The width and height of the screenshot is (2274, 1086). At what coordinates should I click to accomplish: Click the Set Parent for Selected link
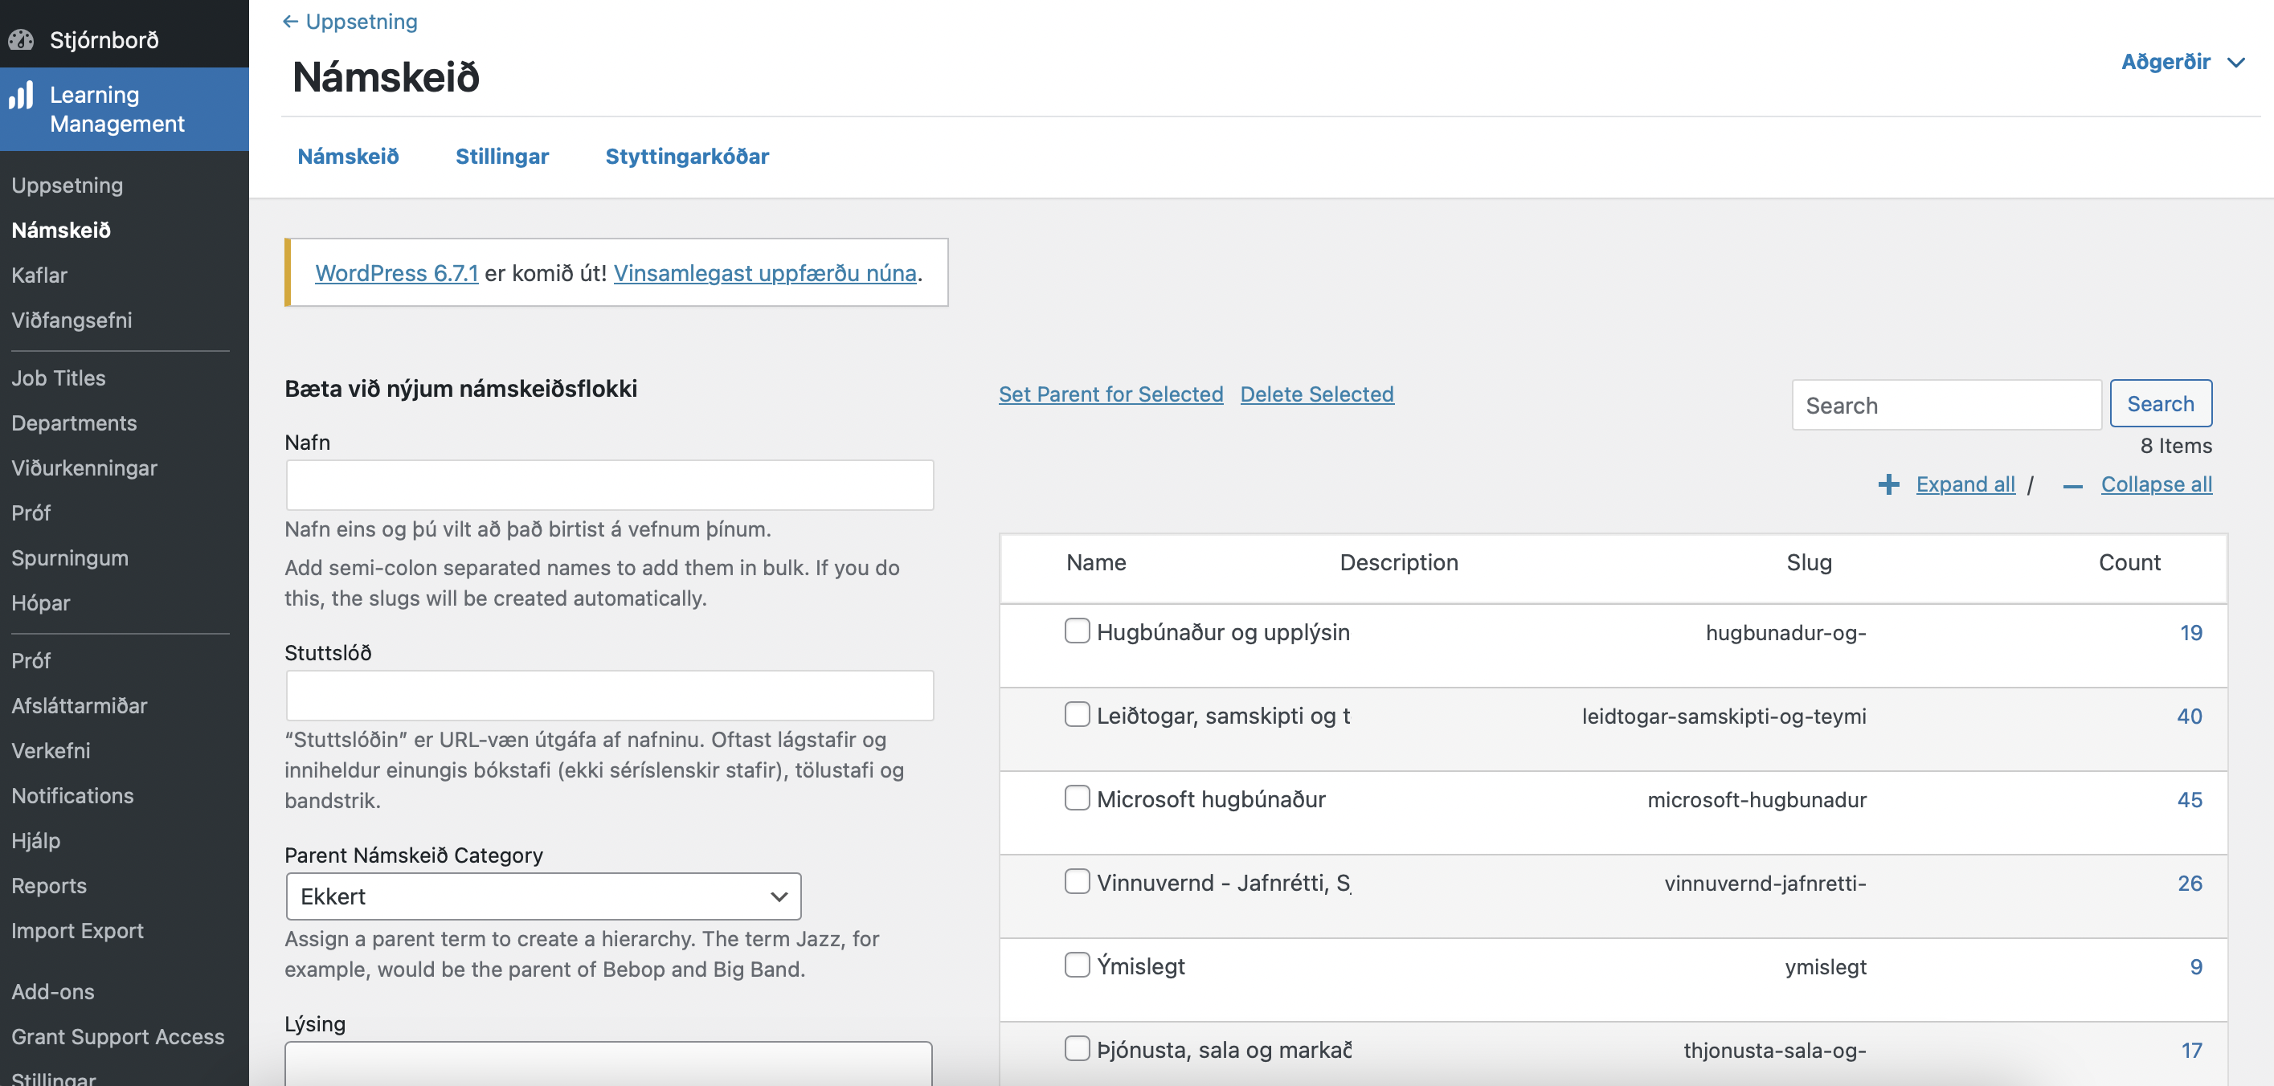[x=1110, y=394]
